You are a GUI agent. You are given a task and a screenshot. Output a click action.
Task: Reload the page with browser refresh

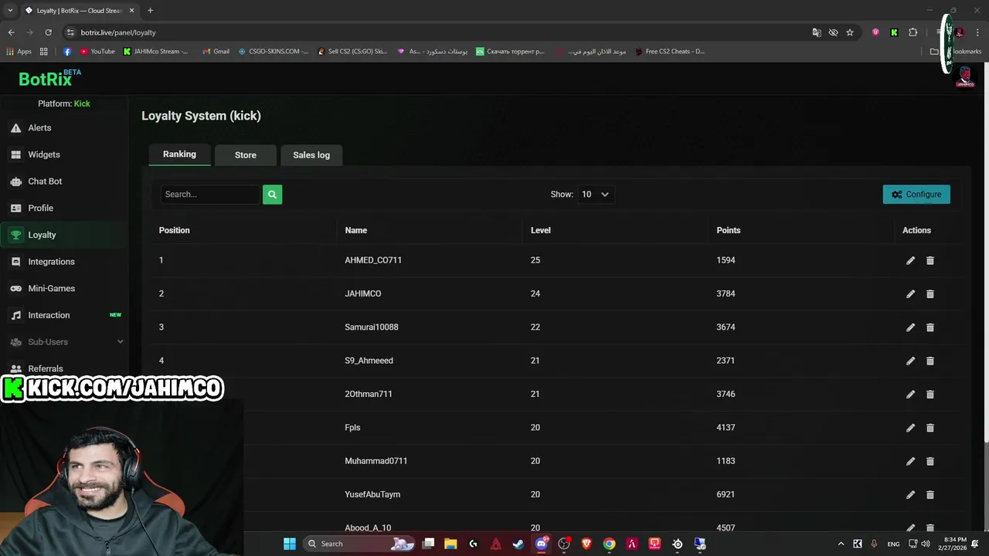(48, 32)
